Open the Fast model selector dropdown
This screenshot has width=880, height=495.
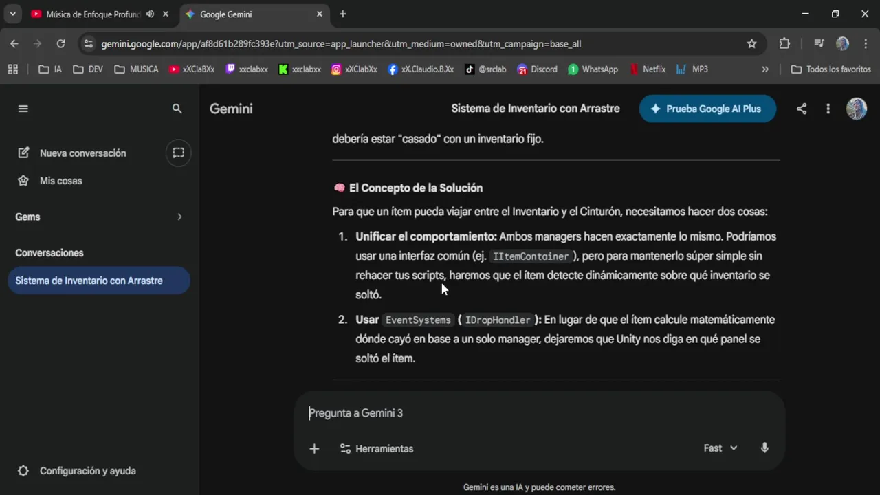tap(720, 448)
